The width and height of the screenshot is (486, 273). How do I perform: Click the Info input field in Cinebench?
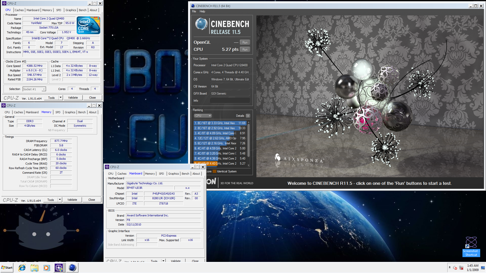230,101
